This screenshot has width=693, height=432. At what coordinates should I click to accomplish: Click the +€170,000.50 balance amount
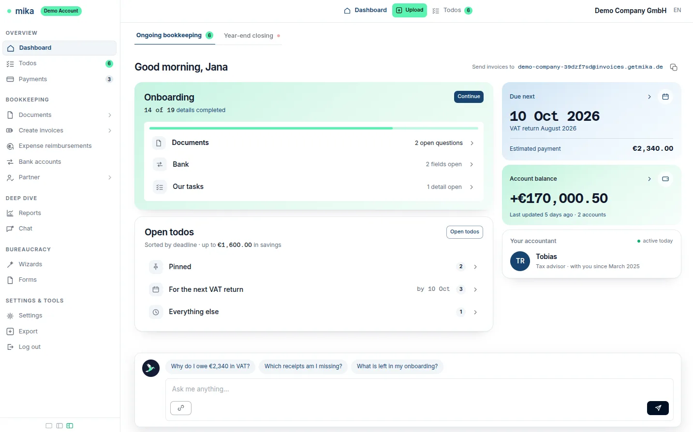pos(559,198)
